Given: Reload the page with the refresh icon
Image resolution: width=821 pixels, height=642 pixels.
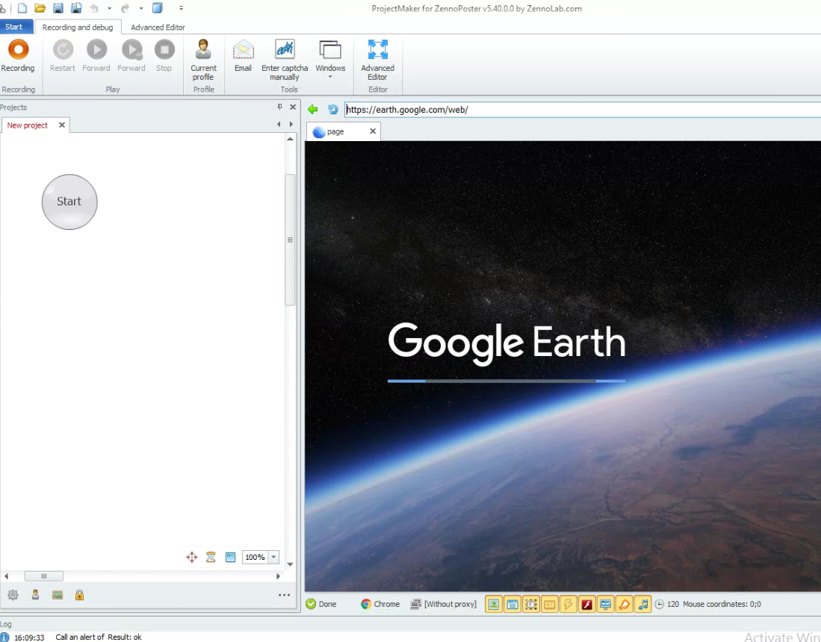Looking at the screenshot, I should pos(333,110).
